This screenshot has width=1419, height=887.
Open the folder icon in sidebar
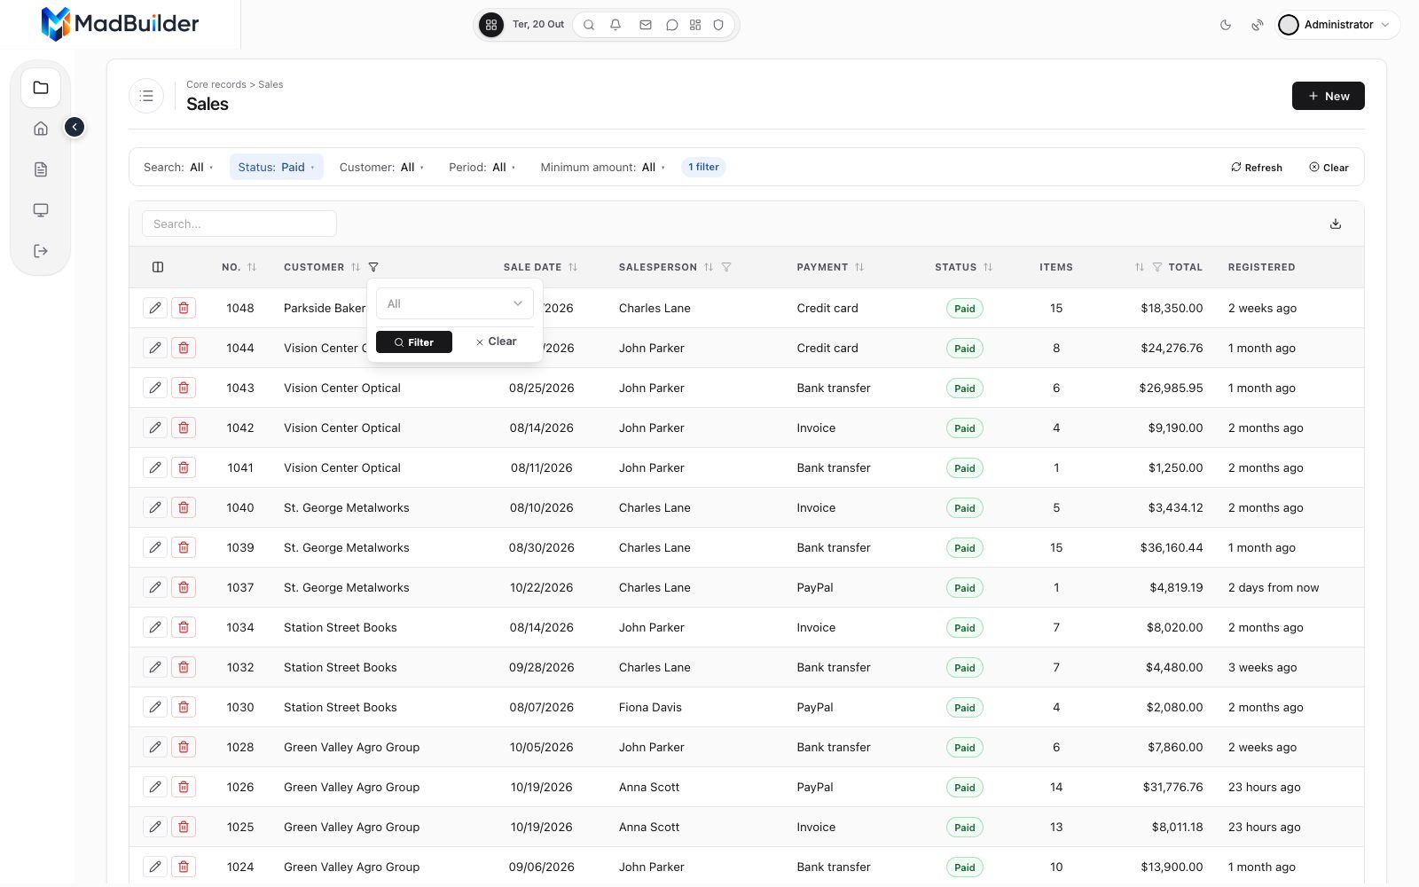[x=41, y=88]
